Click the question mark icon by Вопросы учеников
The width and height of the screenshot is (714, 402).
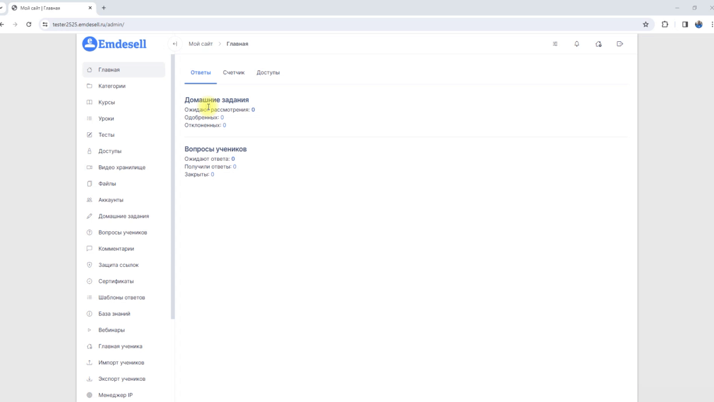pyautogui.click(x=89, y=232)
